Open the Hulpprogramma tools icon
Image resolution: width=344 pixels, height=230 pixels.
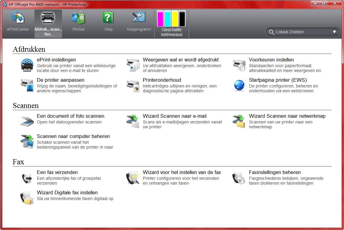coord(139,18)
